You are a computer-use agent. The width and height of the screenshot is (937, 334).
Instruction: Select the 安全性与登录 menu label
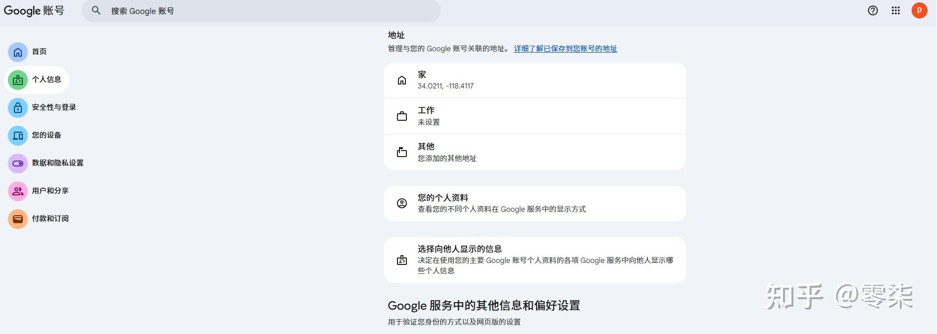coord(54,107)
